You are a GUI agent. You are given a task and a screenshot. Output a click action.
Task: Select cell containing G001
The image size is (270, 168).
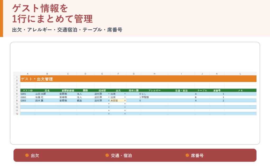click(27, 94)
